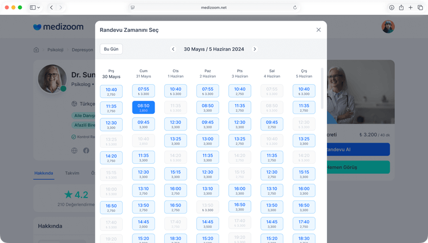The image size is (428, 243).
Task: Pick the 07:55 slot on Paz 2 Haziran
Action: click(x=208, y=91)
